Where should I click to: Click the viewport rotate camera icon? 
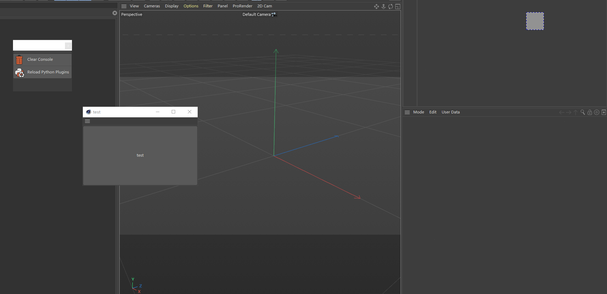pyautogui.click(x=390, y=7)
